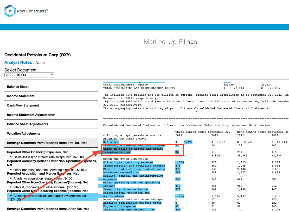Click highlighted Net sales label in filing
The image size is (289, 212).
tap(111, 142)
